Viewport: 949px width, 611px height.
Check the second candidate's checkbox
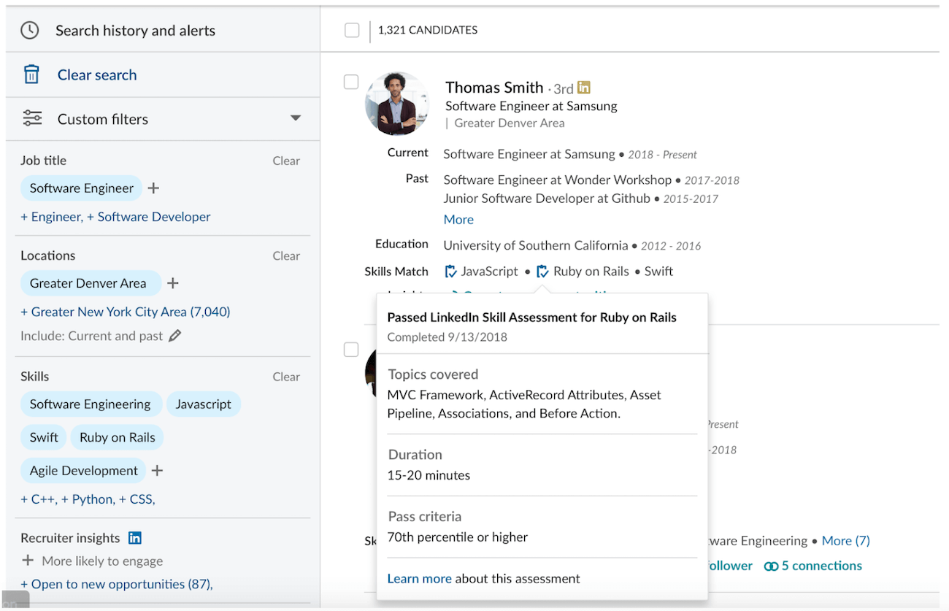[351, 350]
